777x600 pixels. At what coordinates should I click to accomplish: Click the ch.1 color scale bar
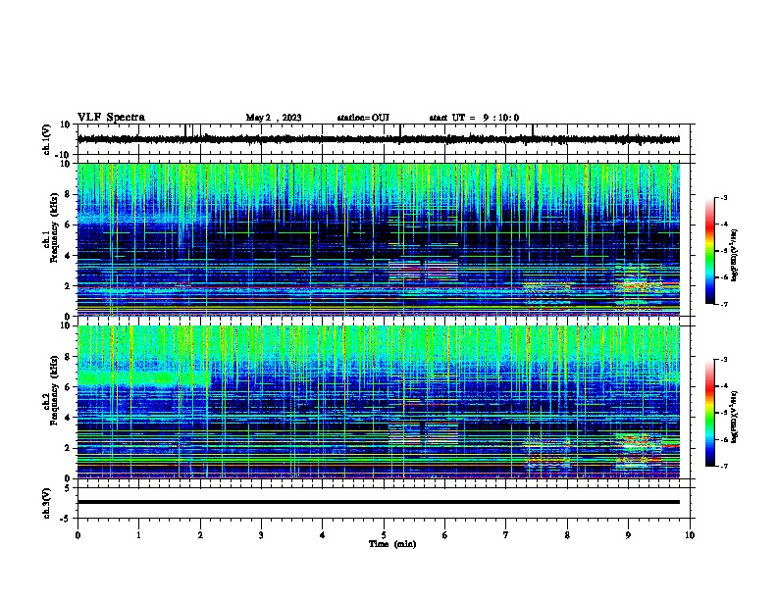tap(710, 251)
